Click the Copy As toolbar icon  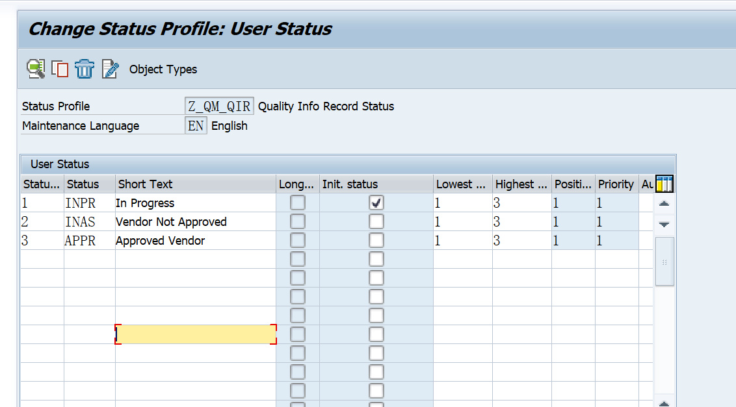tap(60, 69)
